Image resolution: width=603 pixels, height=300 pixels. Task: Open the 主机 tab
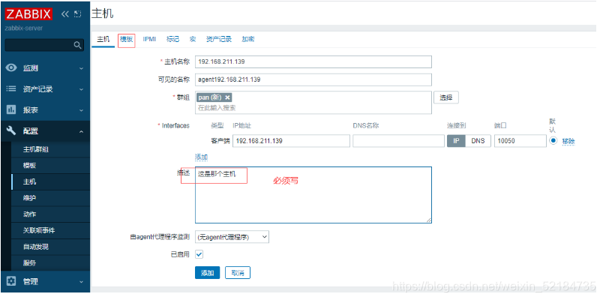[103, 39]
